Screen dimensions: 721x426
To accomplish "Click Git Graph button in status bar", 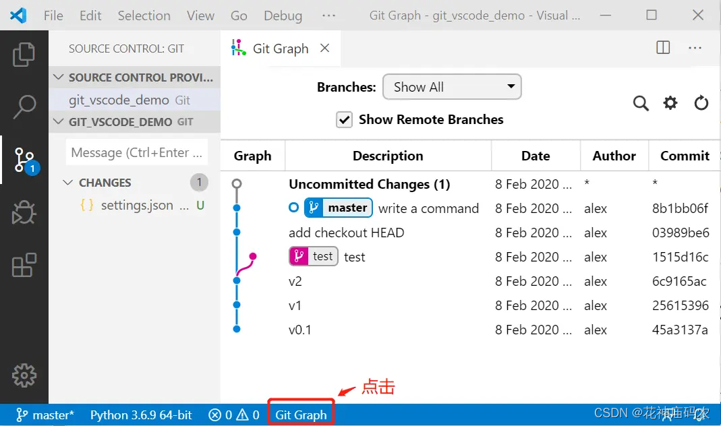I will click(x=301, y=415).
